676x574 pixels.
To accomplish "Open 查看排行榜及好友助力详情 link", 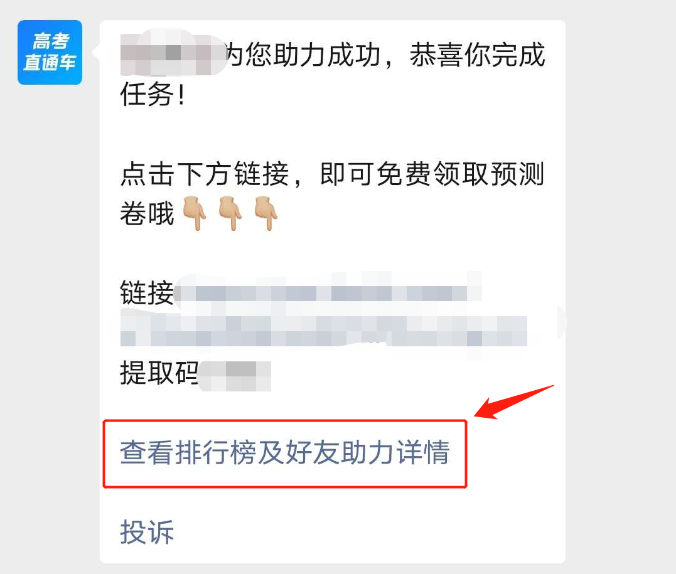I will point(285,453).
